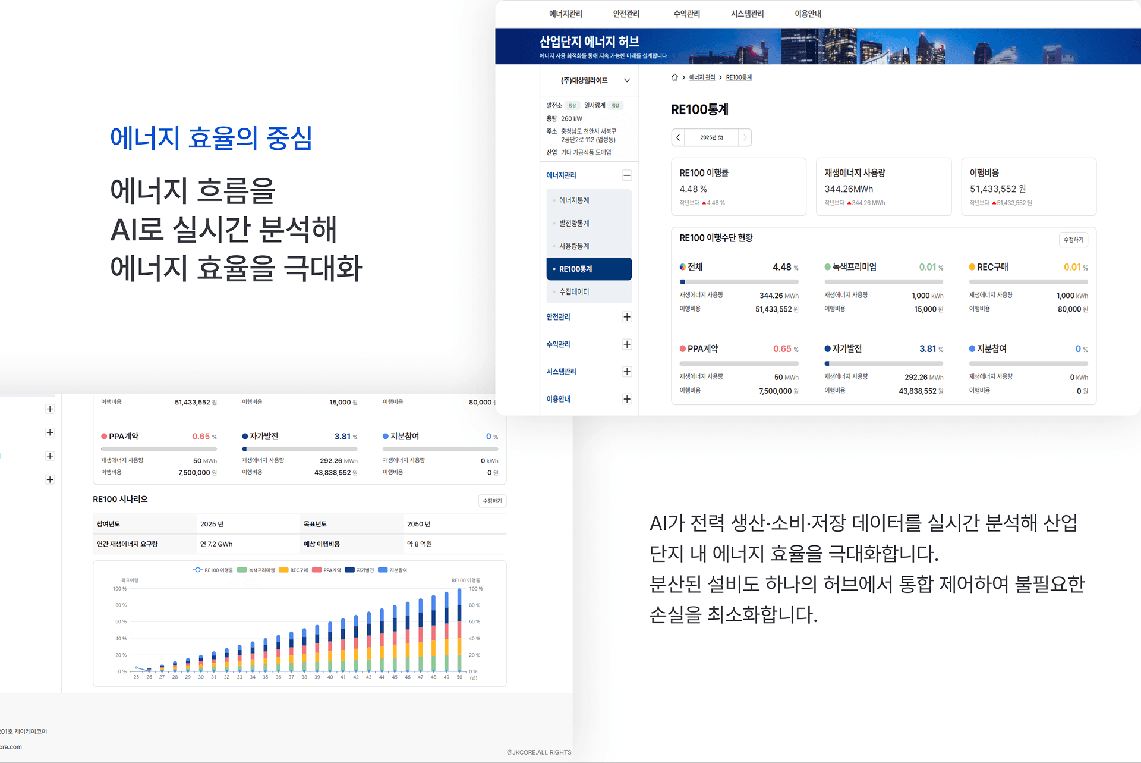Collapse the 에너지관리 sidebar section
Viewport: 1141px width, 763px height.
click(x=626, y=175)
